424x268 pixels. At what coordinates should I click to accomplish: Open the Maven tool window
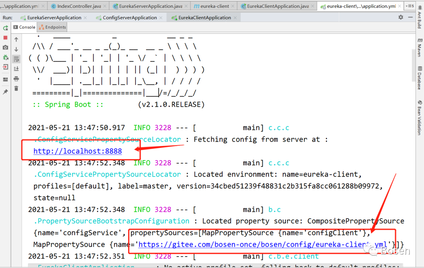point(420,47)
